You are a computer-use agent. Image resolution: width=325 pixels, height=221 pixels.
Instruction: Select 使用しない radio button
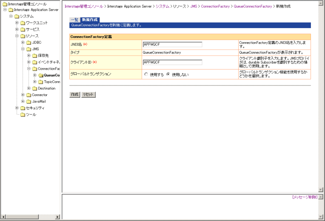point(168,74)
